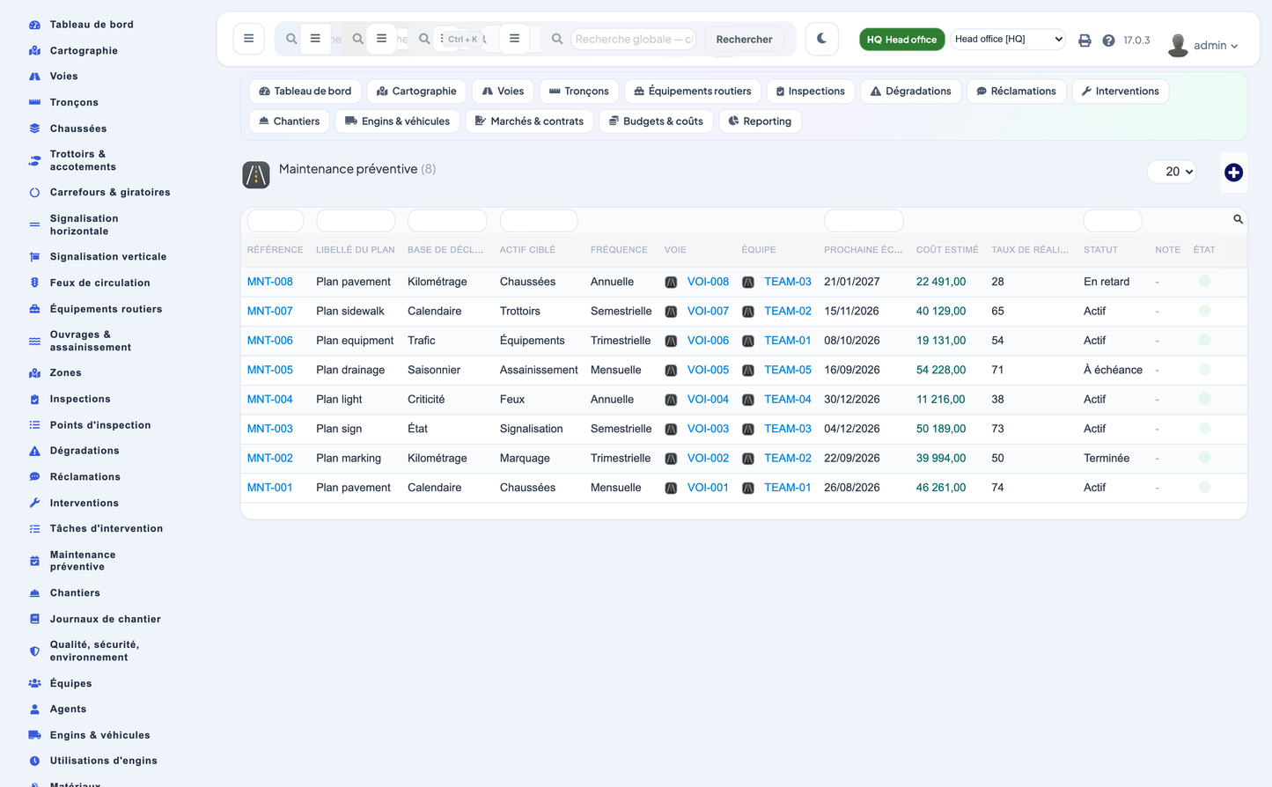Open the Head office [HQ] entity dropdown
This screenshot has height=787, width=1272.
coord(1008,39)
